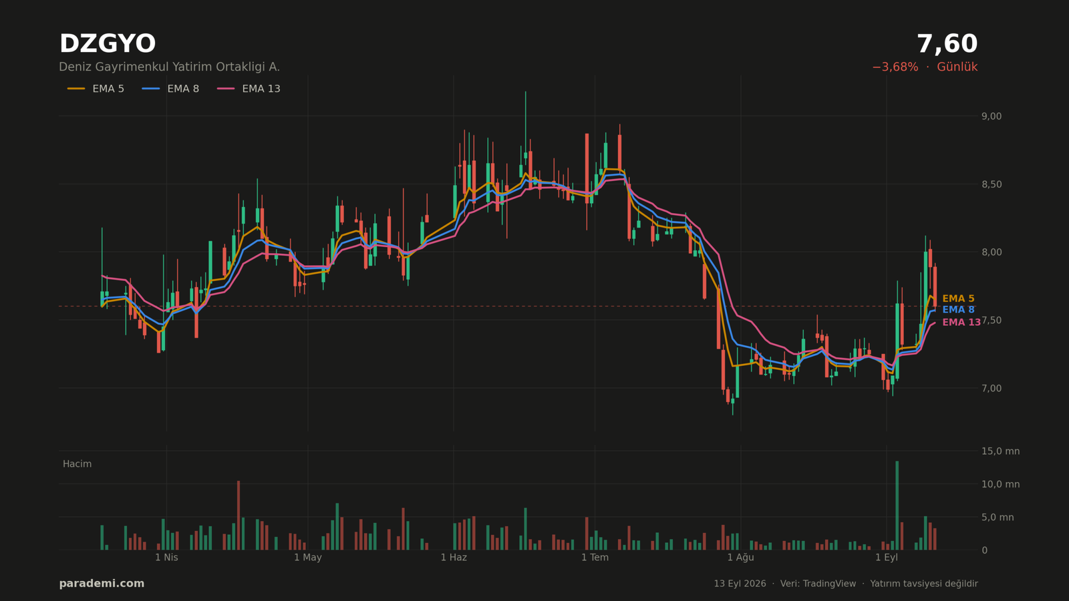
Task: Click the 0 volume axis label
Action: click(984, 550)
